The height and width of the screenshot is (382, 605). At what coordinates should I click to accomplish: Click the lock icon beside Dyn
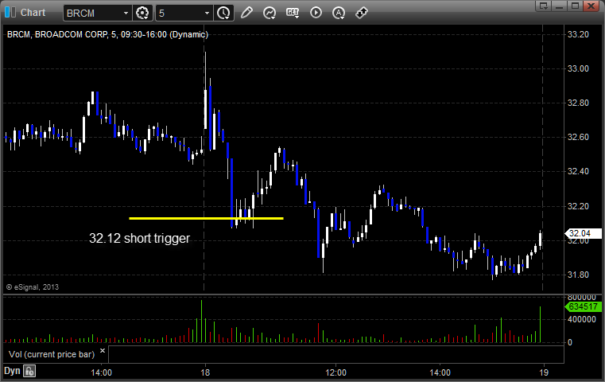(29, 371)
